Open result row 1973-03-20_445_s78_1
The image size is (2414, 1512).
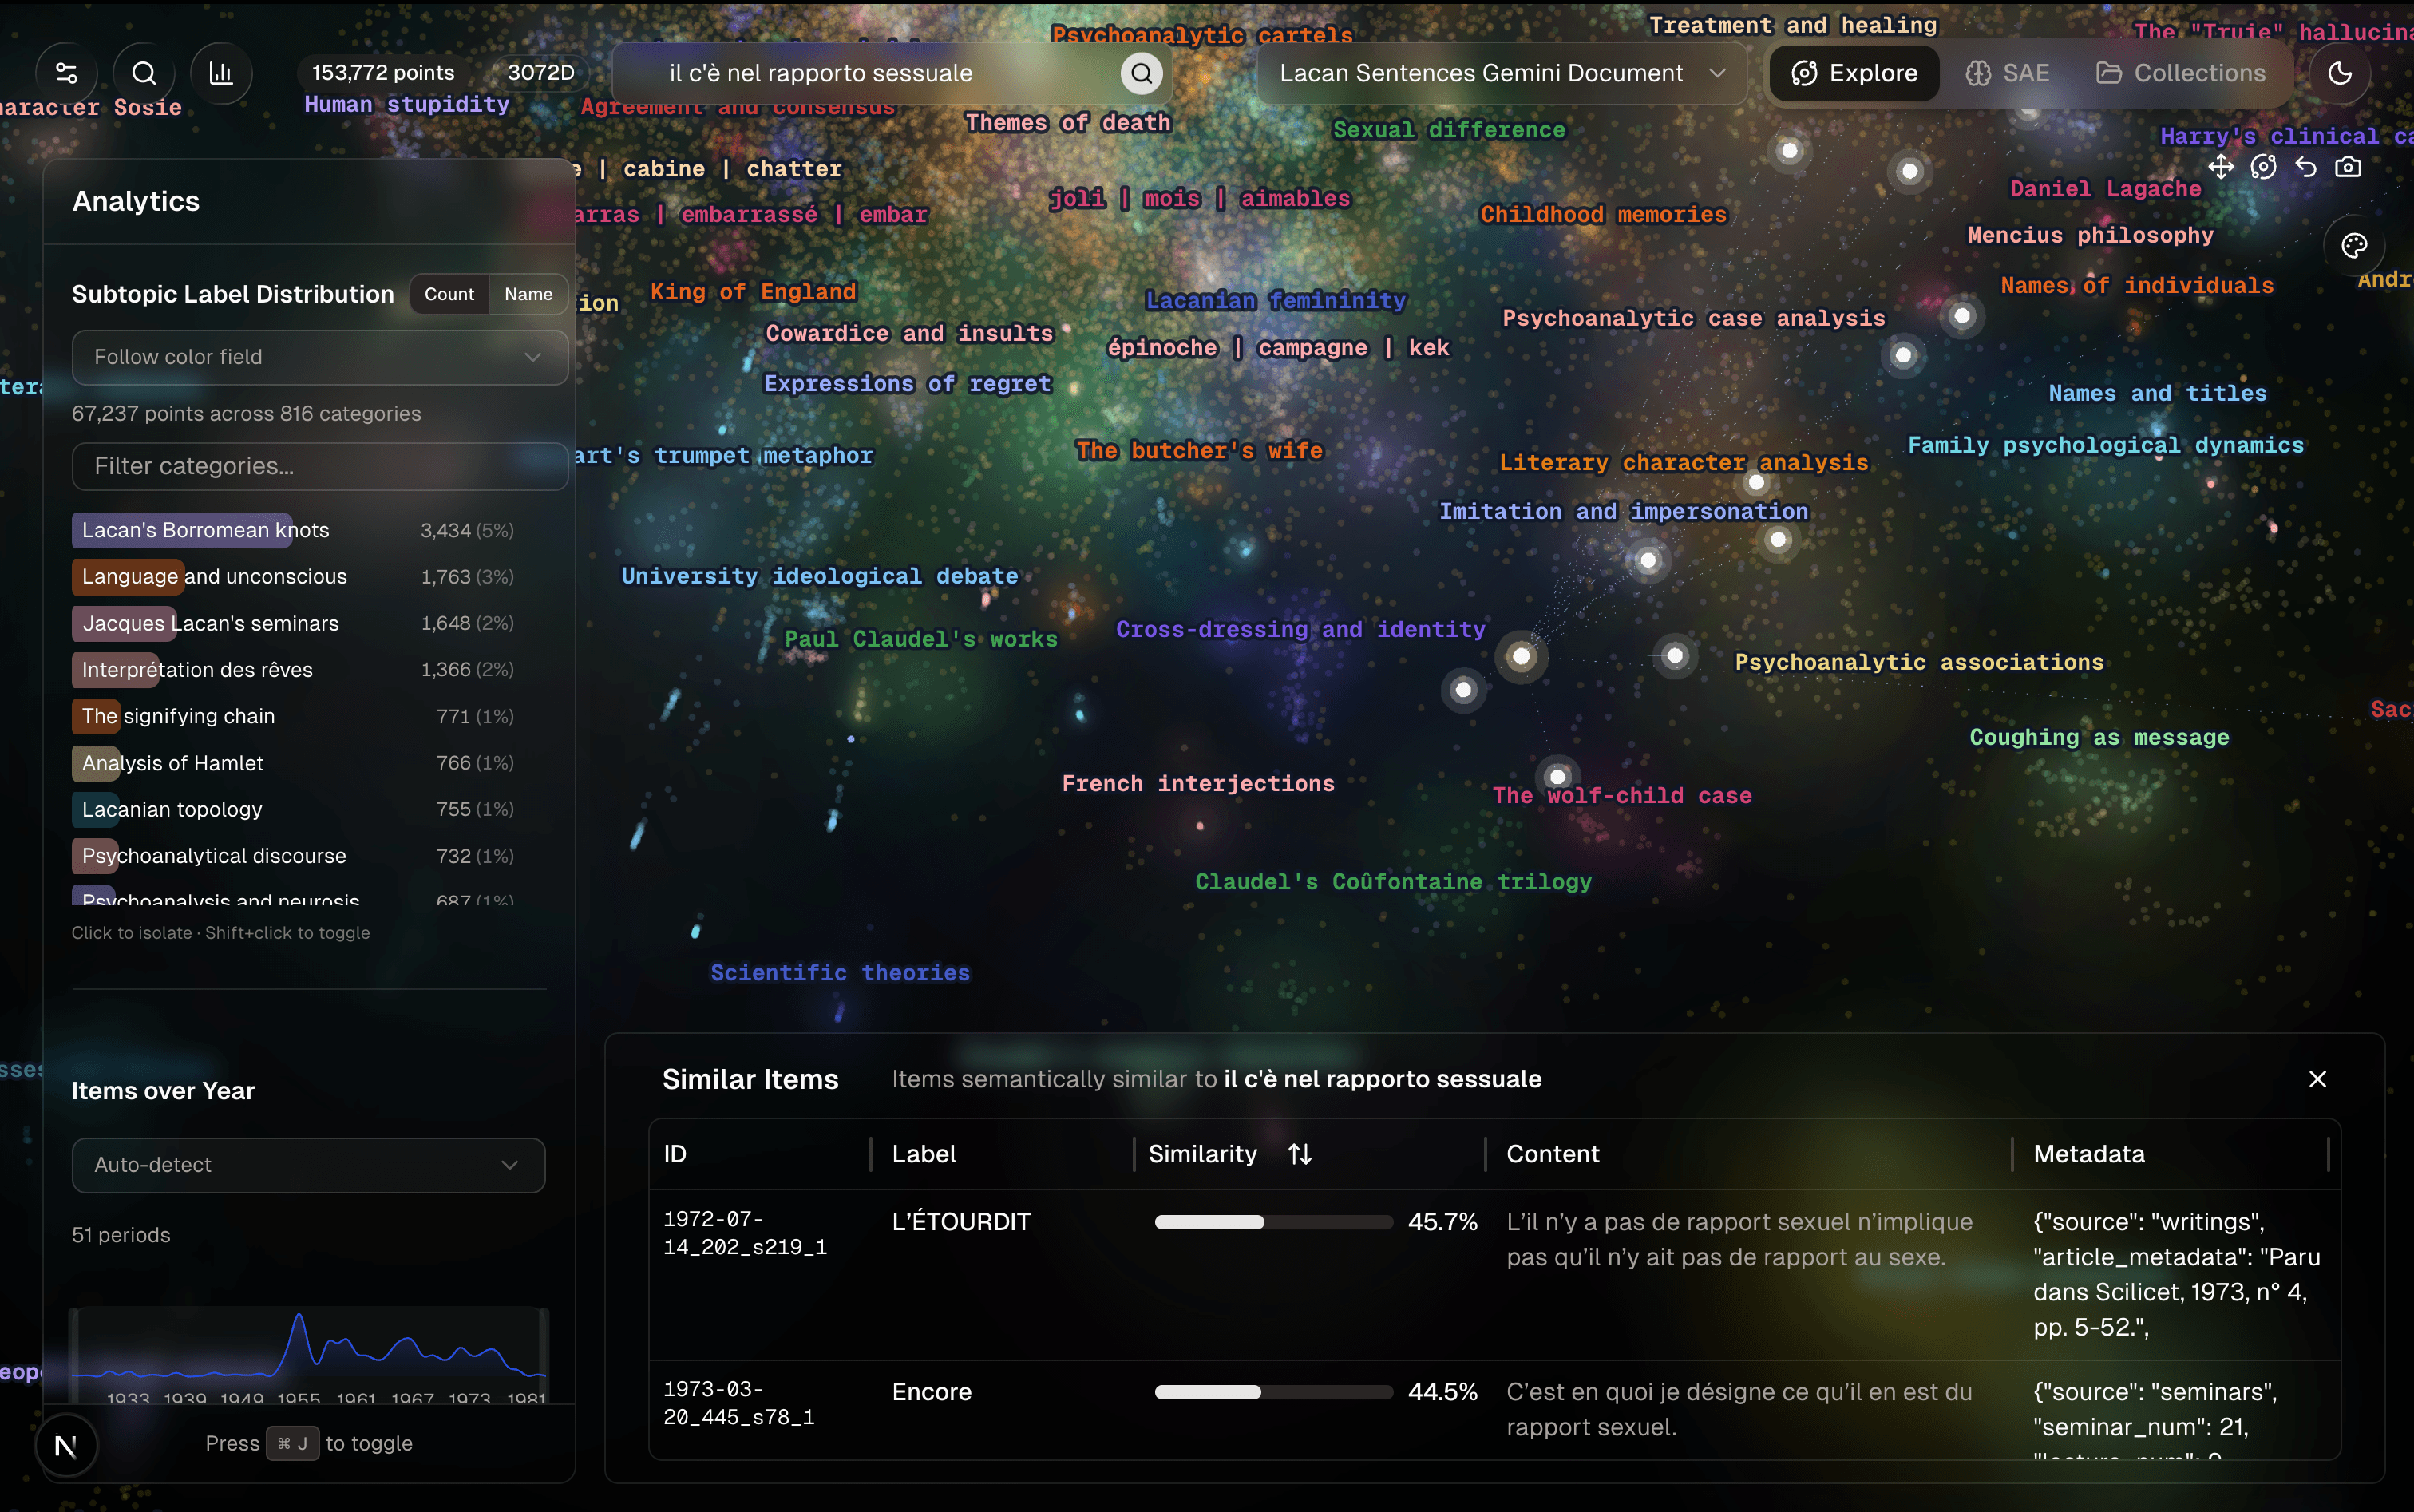coord(1494,1410)
